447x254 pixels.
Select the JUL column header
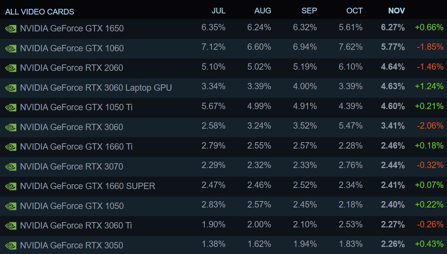(x=218, y=11)
